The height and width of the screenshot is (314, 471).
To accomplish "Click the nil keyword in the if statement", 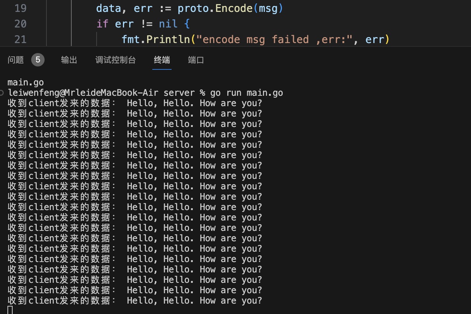I will coord(168,24).
